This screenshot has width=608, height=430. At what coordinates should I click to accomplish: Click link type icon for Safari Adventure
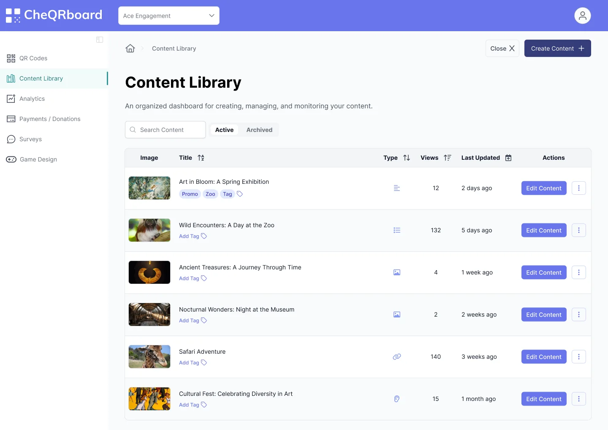click(397, 357)
